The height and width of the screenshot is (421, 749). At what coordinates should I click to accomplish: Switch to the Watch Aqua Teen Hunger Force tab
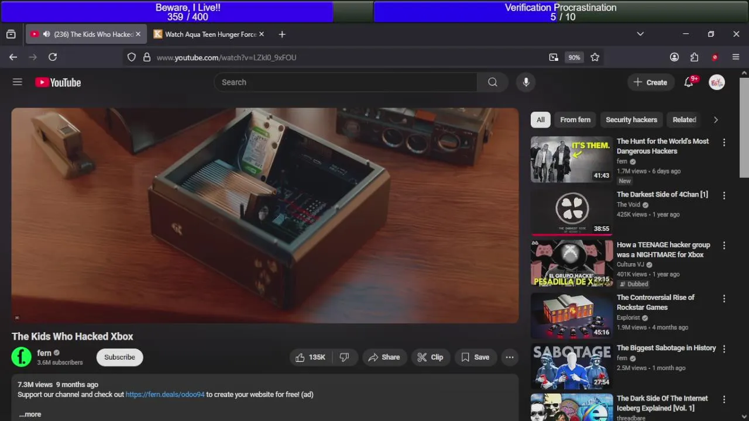click(209, 34)
